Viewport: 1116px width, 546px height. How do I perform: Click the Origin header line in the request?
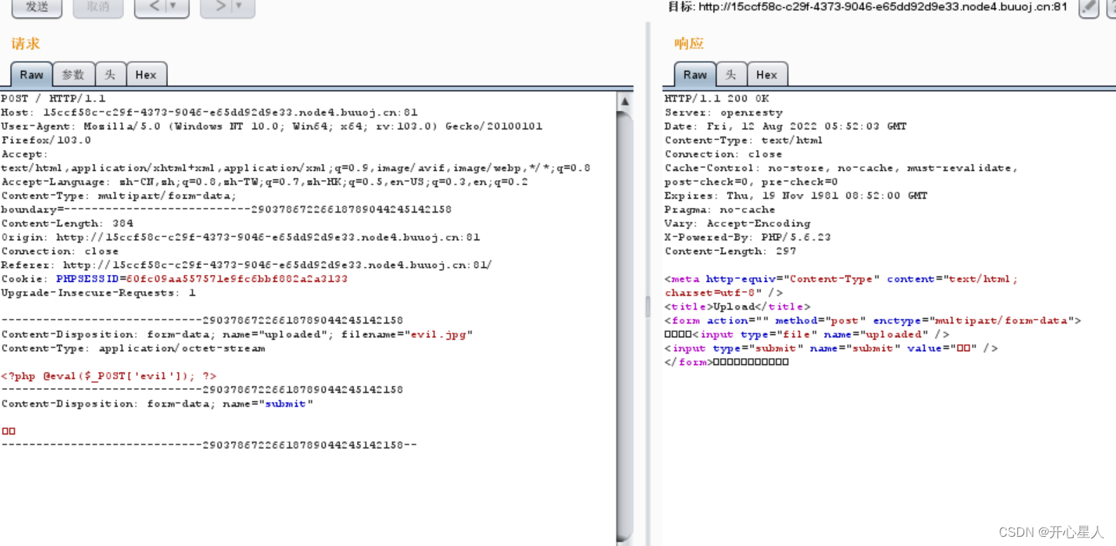240,237
